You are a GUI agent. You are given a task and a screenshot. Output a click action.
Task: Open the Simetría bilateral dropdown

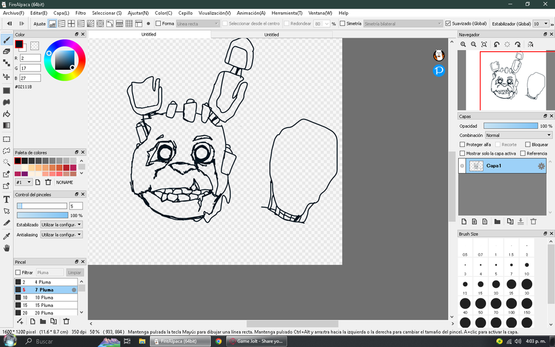click(x=403, y=23)
